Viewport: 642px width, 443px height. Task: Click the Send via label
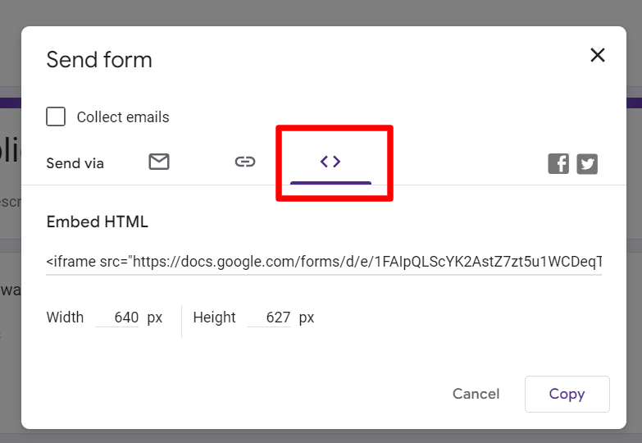tap(75, 163)
